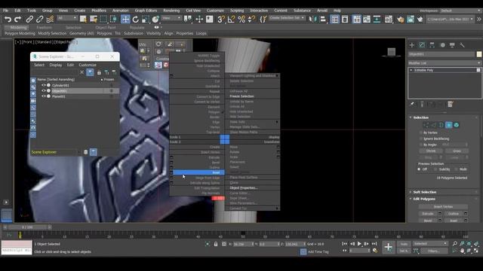Toggle visibility eye of Cylinder001

click(x=44, y=85)
